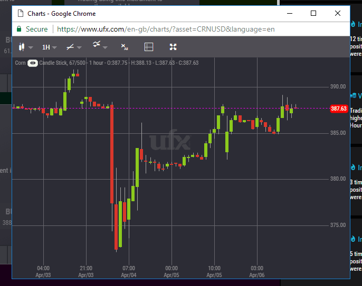Click the Secure label in address bar
The height and width of the screenshot is (286, 362).
[x=37, y=29]
